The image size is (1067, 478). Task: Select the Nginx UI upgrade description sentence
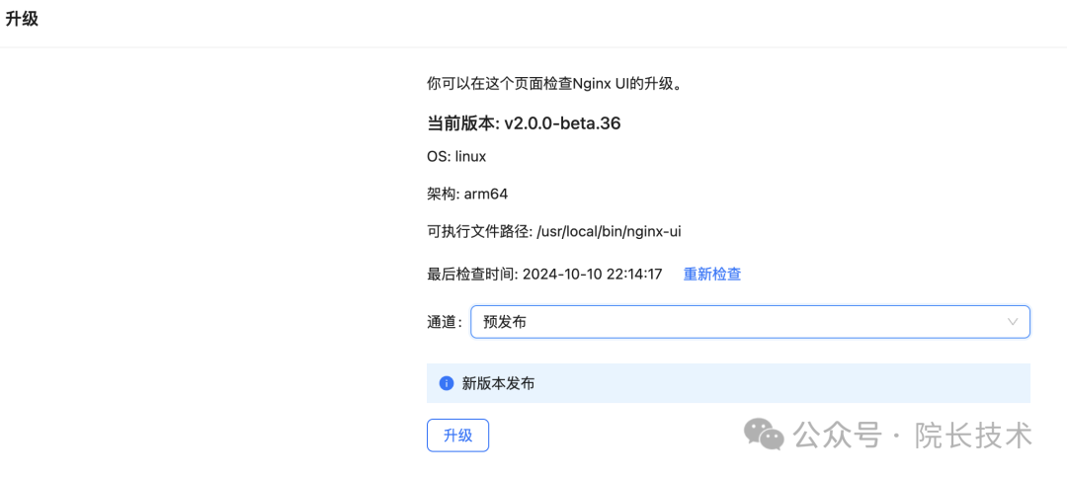(554, 85)
